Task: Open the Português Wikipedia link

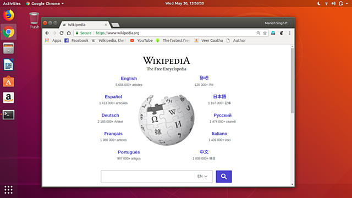Action: click(129, 152)
